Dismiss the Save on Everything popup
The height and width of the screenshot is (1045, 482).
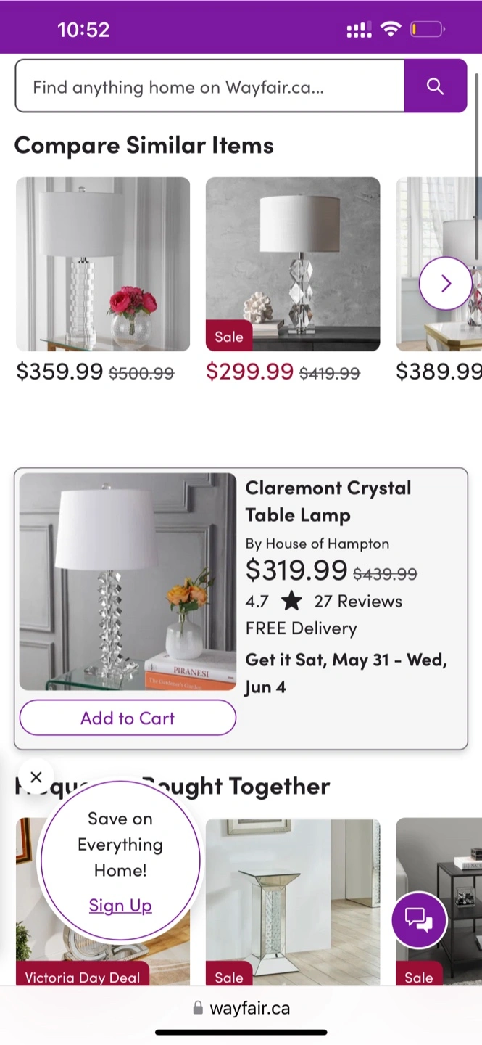pyautogui.click(x=36, y=777)
